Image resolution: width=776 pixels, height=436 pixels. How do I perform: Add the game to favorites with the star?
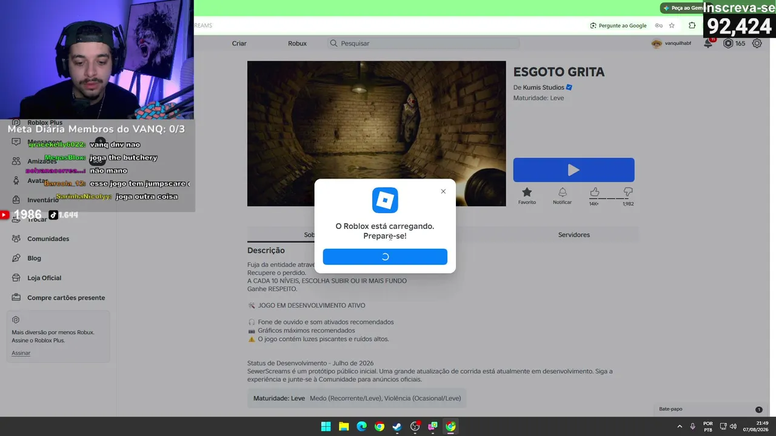[527, 192]
